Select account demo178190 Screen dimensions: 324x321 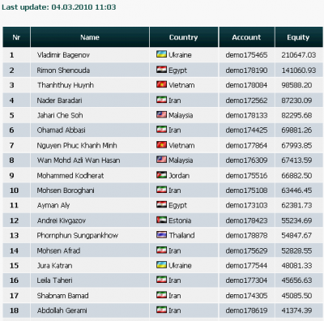246,71
